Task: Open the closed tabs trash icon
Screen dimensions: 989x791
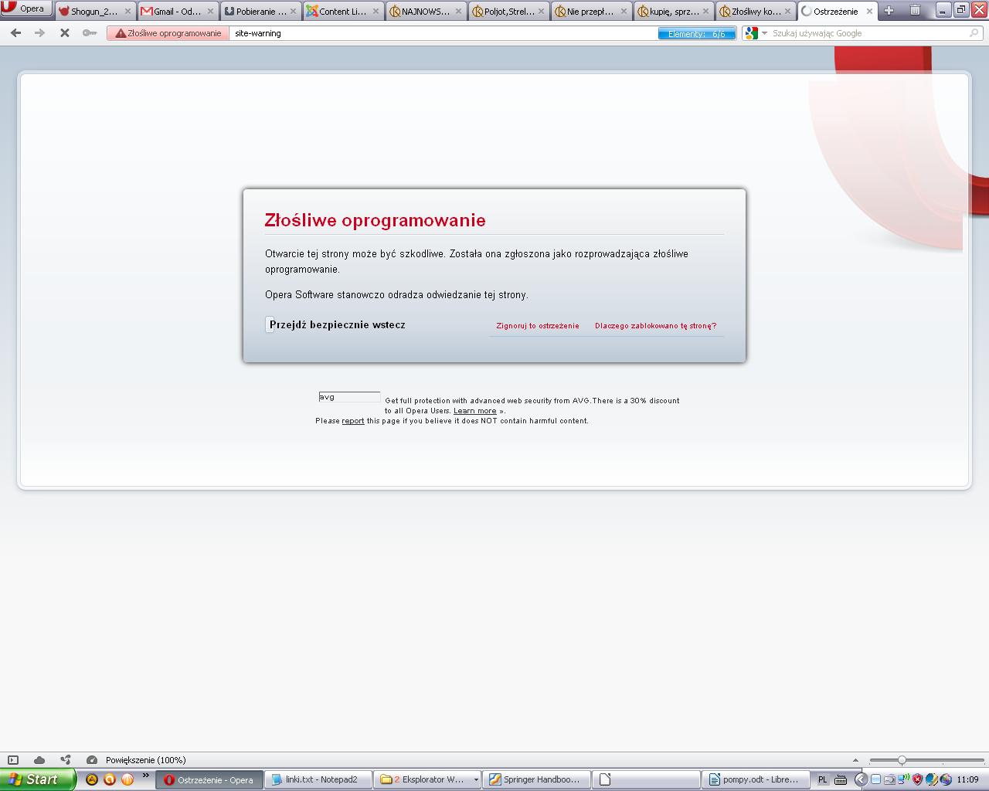Action: (x=915, y=10)
